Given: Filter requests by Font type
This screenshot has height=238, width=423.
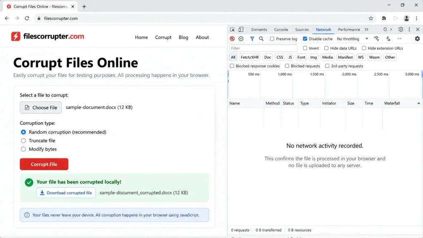Looking at the screenshot, I should pyautogui.click(x=301, y=57).
